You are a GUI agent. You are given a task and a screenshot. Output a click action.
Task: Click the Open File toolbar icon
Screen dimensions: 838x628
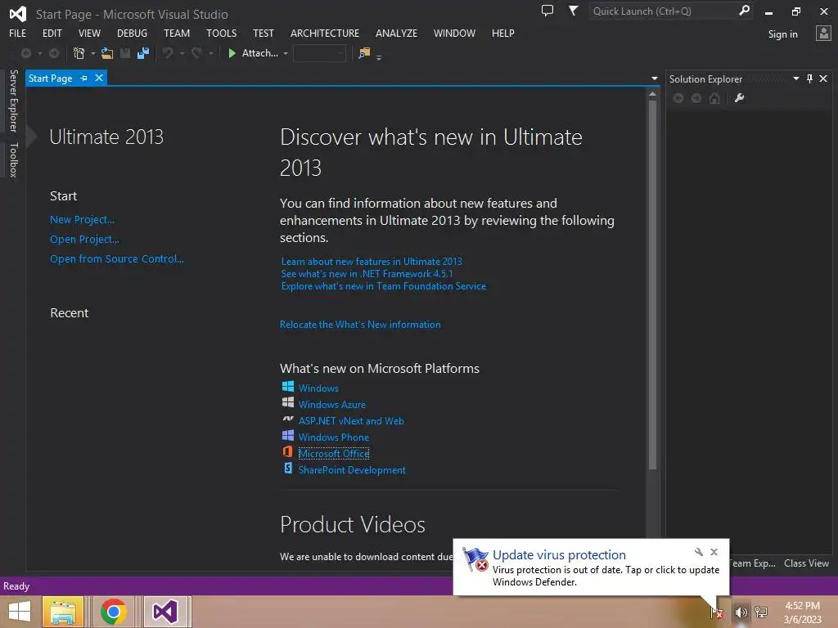click(107, 53)
